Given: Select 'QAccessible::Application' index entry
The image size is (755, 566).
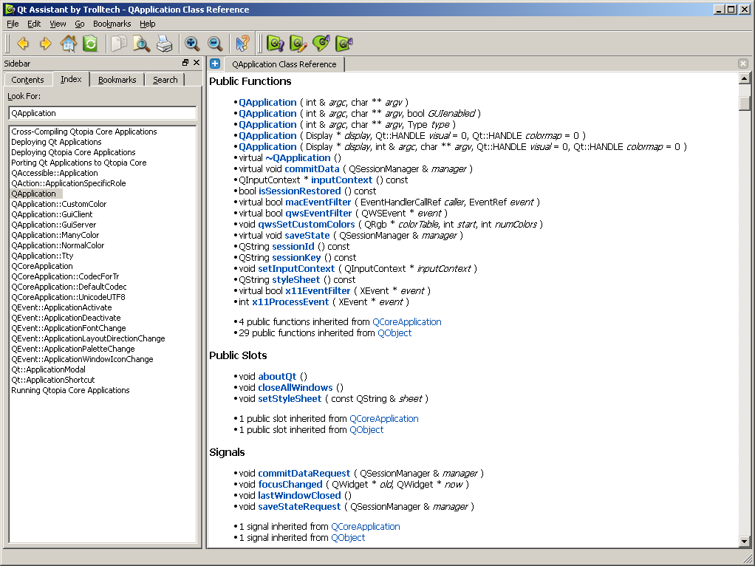Looking at the screenshot, I should click(x=55, y=173).
